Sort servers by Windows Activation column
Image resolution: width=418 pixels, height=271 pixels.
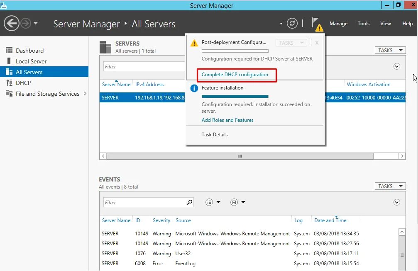(x=369, y=85)
